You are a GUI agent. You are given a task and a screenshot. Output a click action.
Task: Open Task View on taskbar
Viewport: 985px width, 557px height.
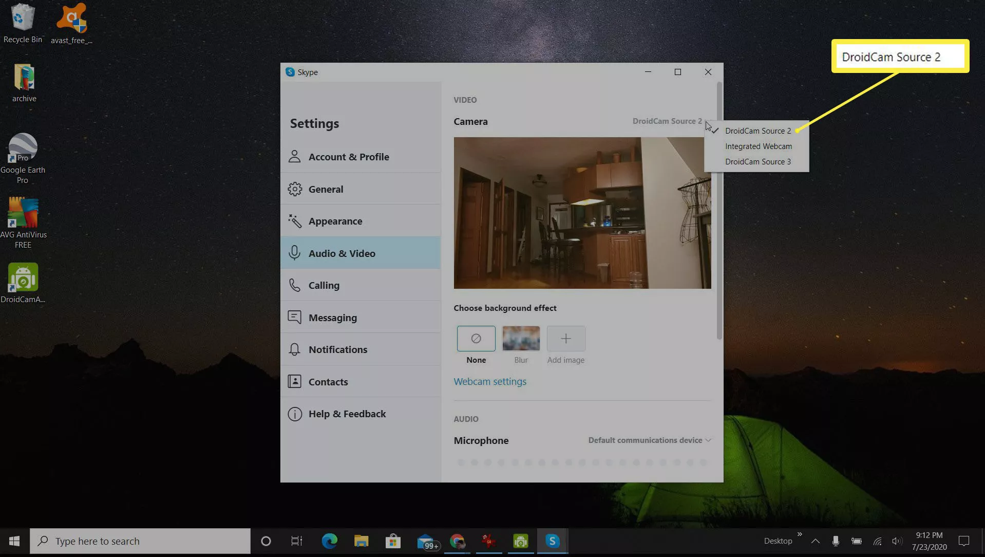(297, 541)
